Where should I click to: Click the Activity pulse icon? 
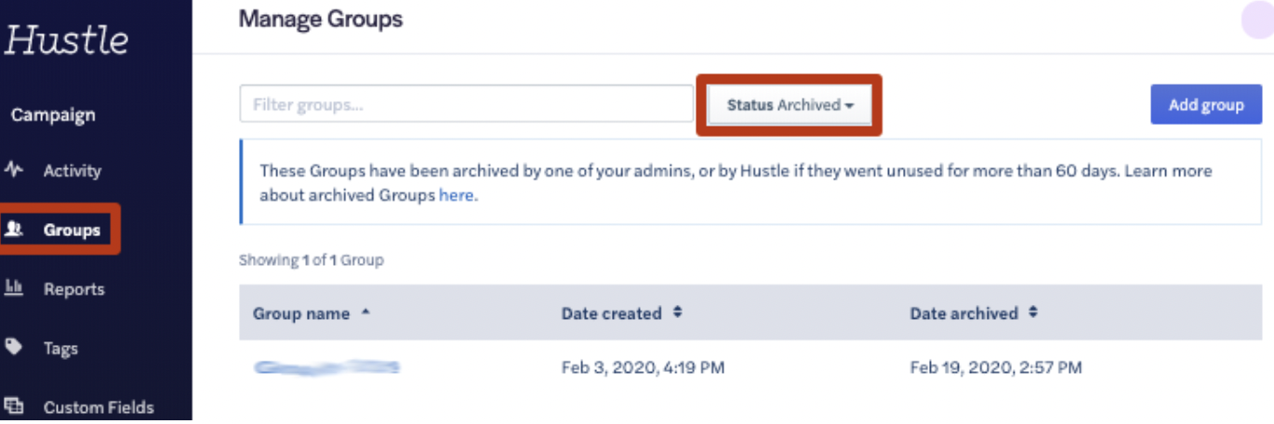(13, 170)
